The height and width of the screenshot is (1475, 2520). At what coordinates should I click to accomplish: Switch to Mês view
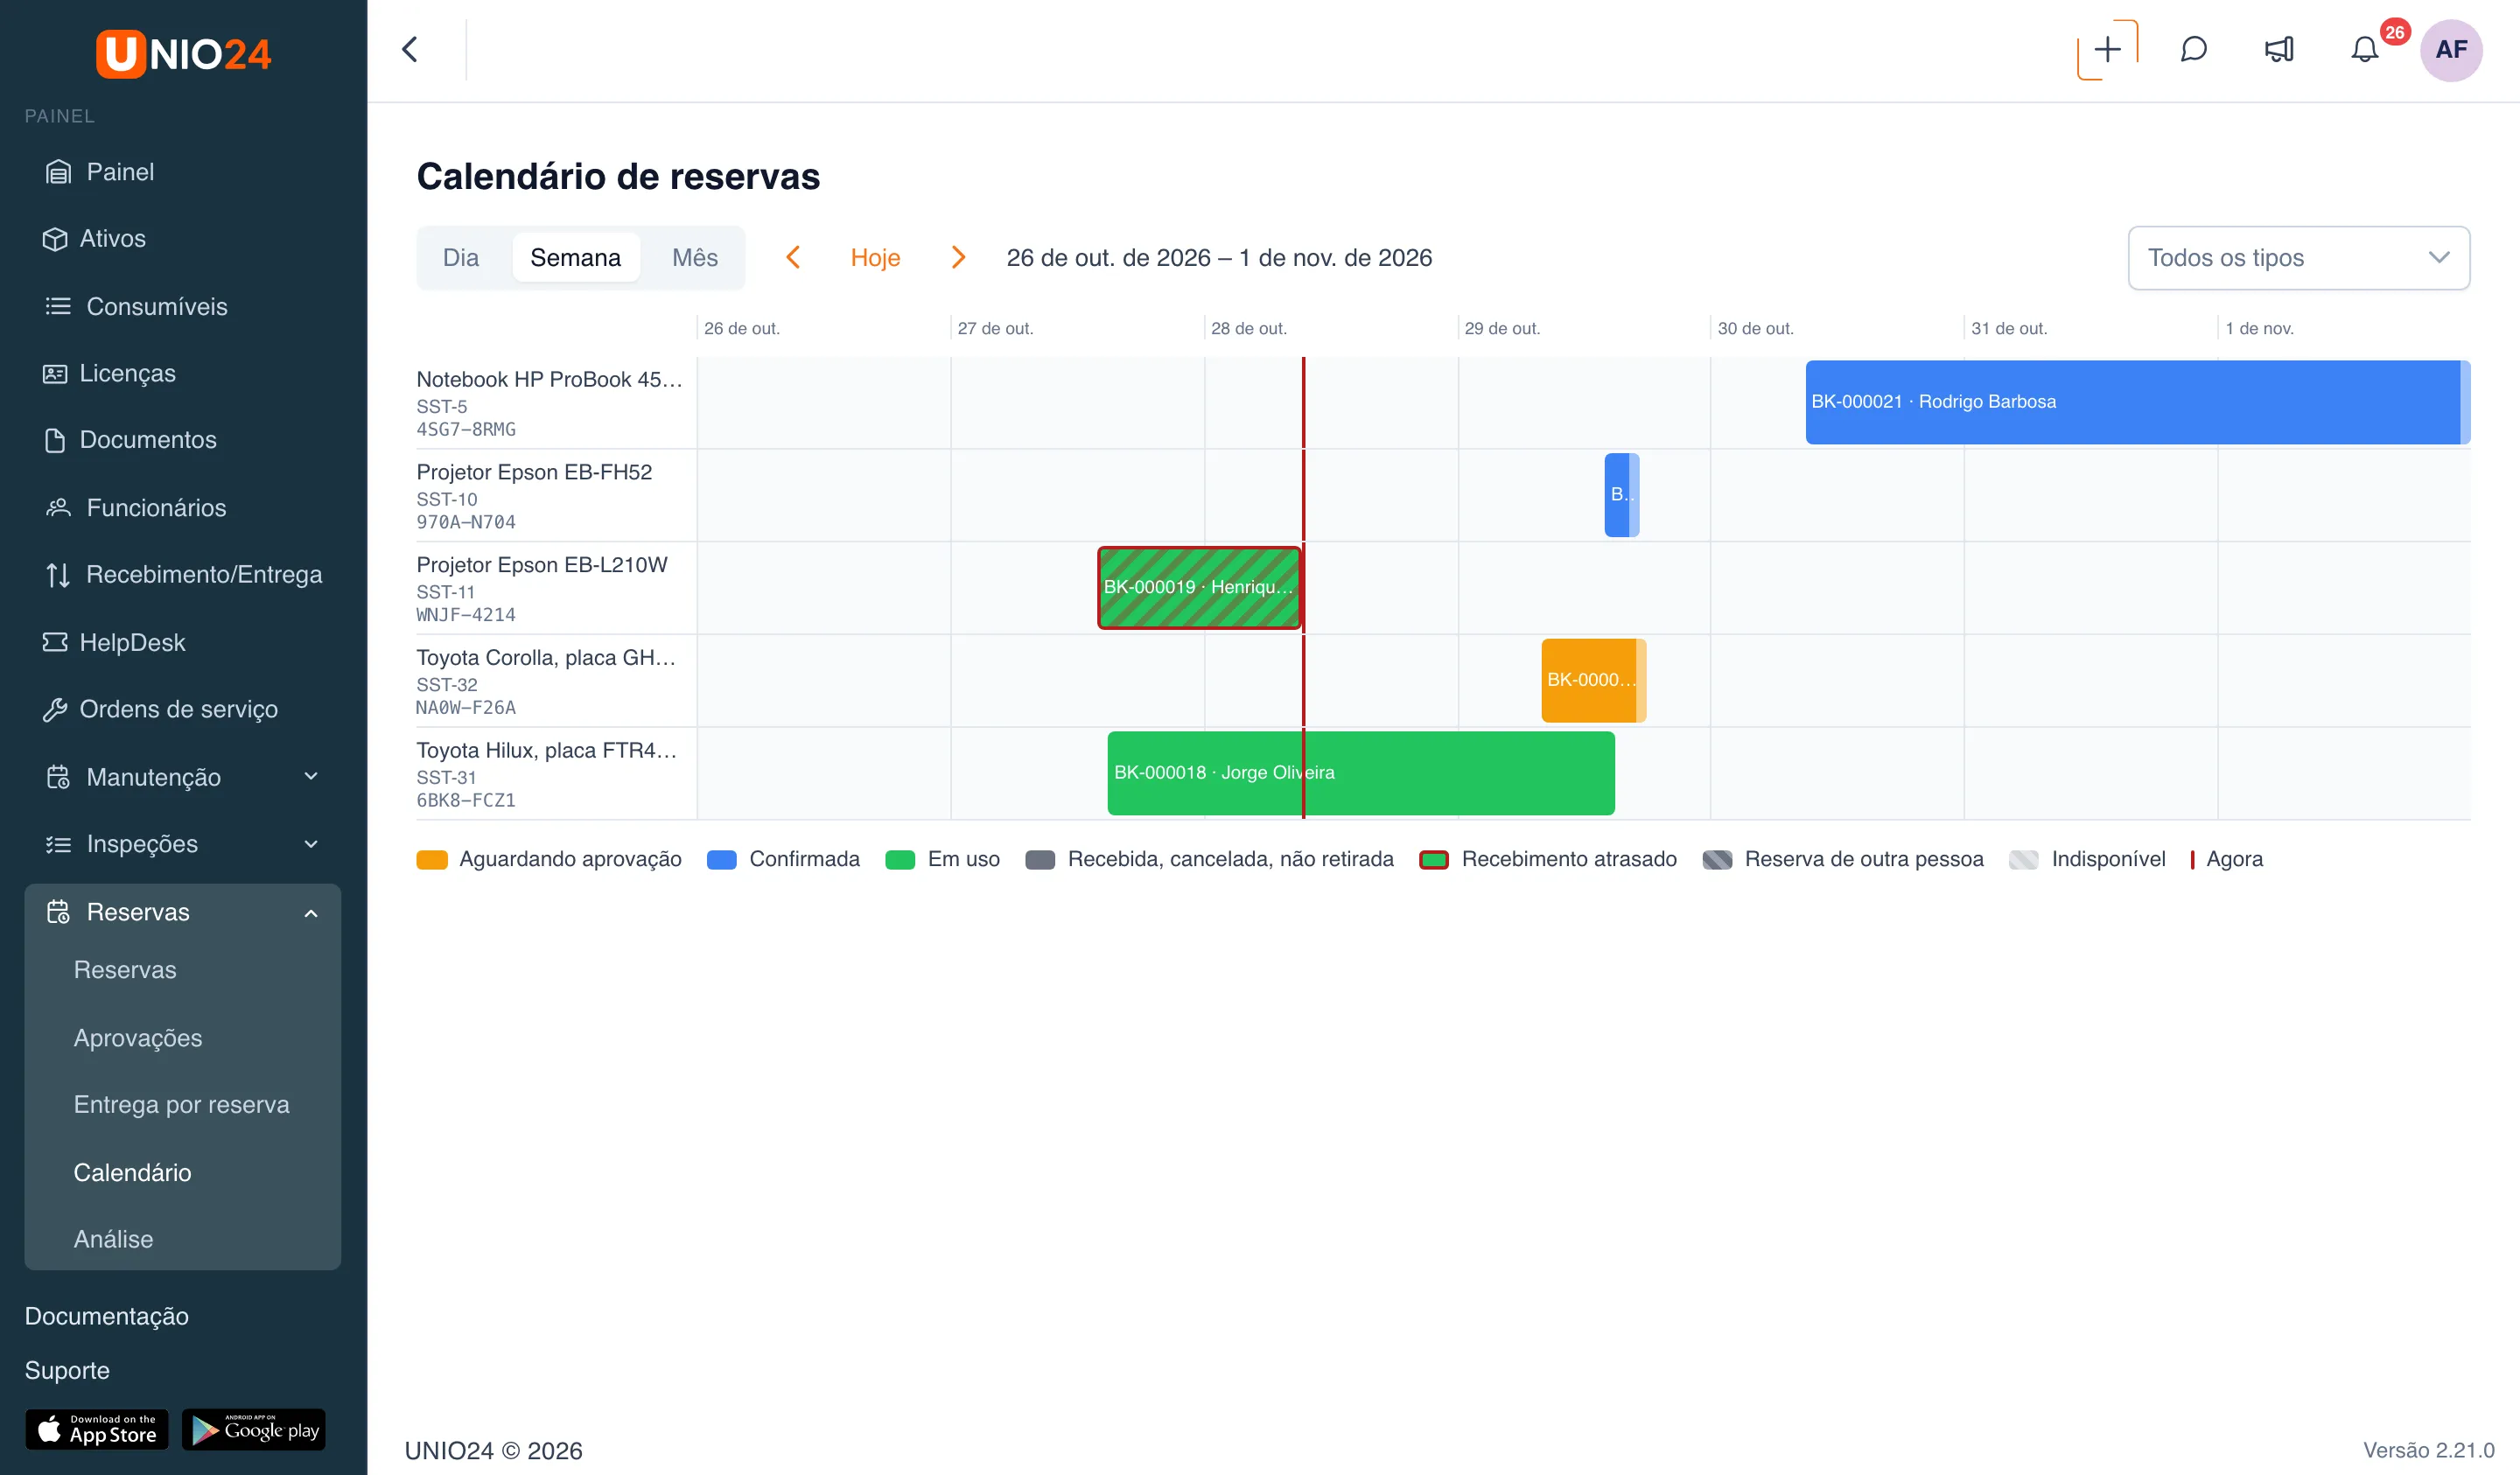click(695, 258)
